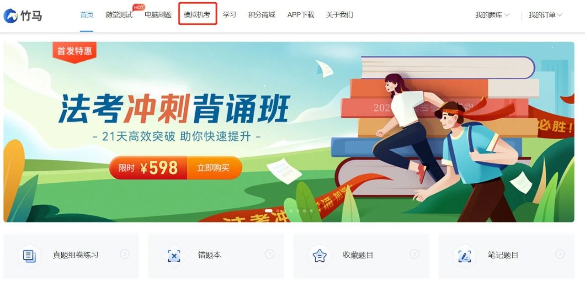The width and height of the screenshot is (585, 291).
Task: Open the 错题本 cross-mark icon
Action: click(174, 255)
